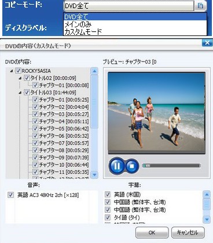The image size is (213, 243).
Task: Click the copy icon beside the copy mode box
Action: [200, 6]
